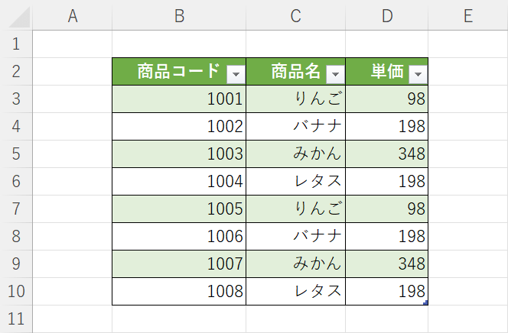Select column C header

[296, 15]
